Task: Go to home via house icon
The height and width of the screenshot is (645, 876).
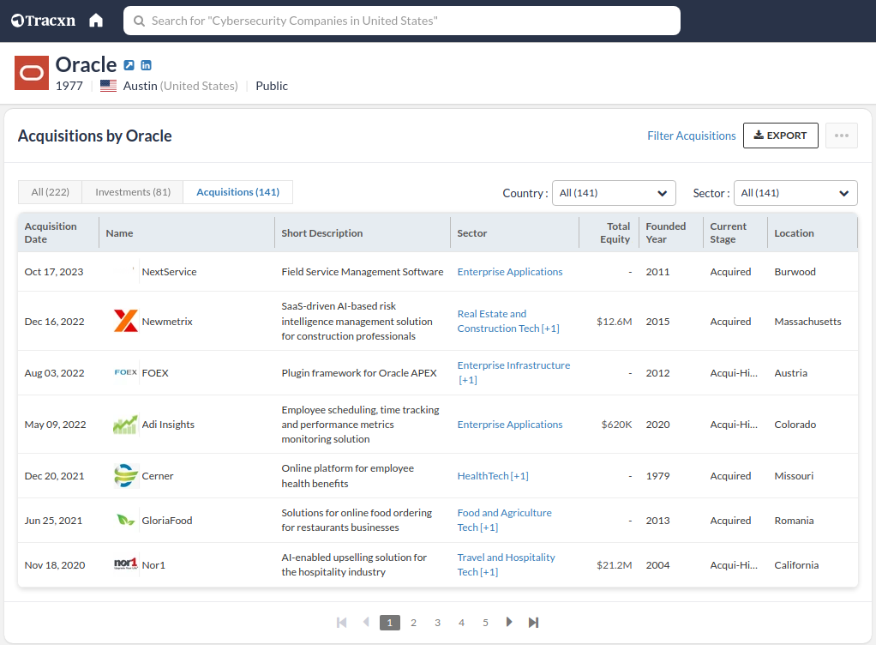Action: click(96, 21)
